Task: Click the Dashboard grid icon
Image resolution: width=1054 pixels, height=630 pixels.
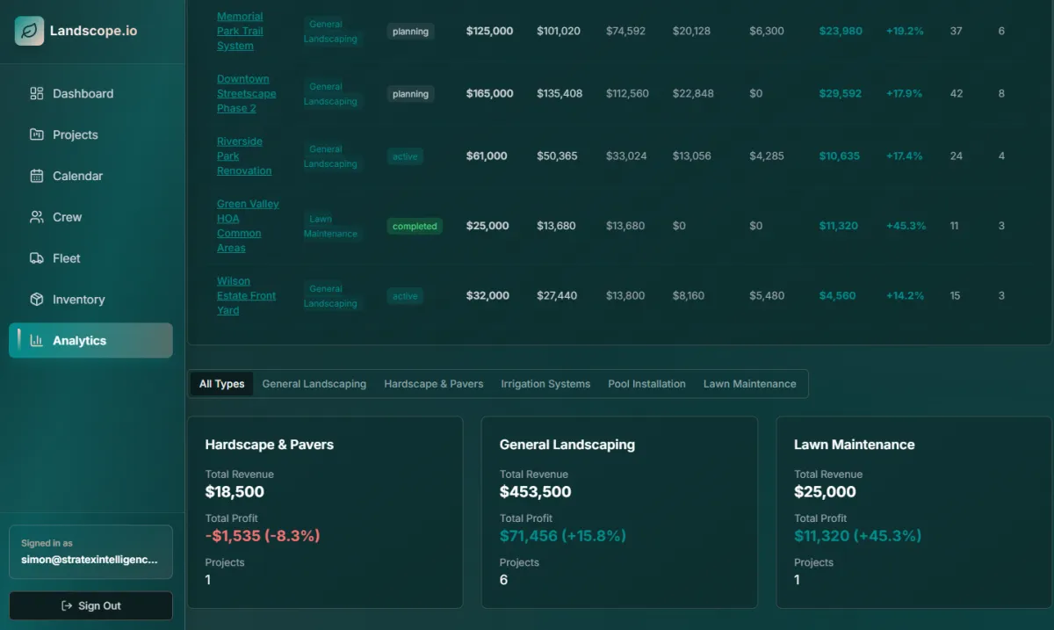Action: (x=37, y=93)
